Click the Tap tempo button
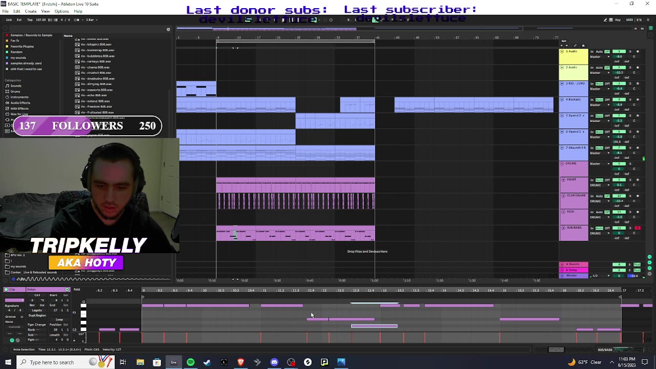Viewport: 656px width, 369px height. tap(30, 20)
